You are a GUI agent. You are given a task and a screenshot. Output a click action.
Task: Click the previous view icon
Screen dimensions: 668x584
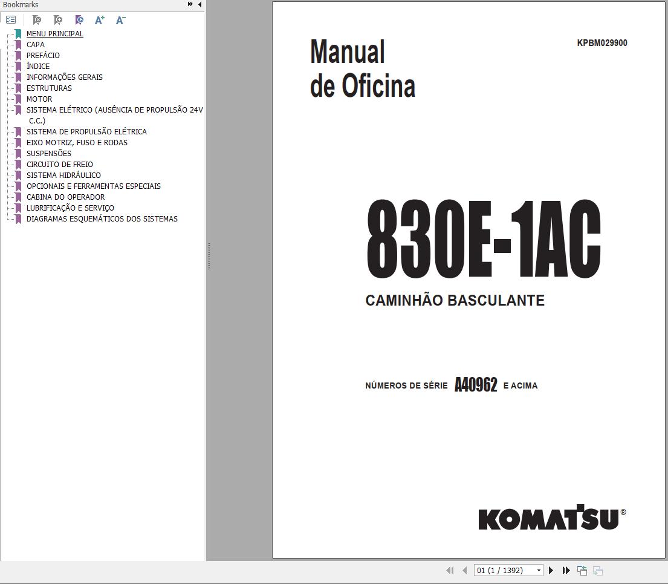point(582,570)
